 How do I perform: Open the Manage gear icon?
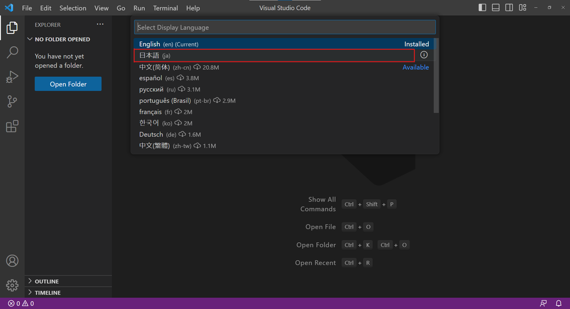pyautogui.click(x=12, y=286)
